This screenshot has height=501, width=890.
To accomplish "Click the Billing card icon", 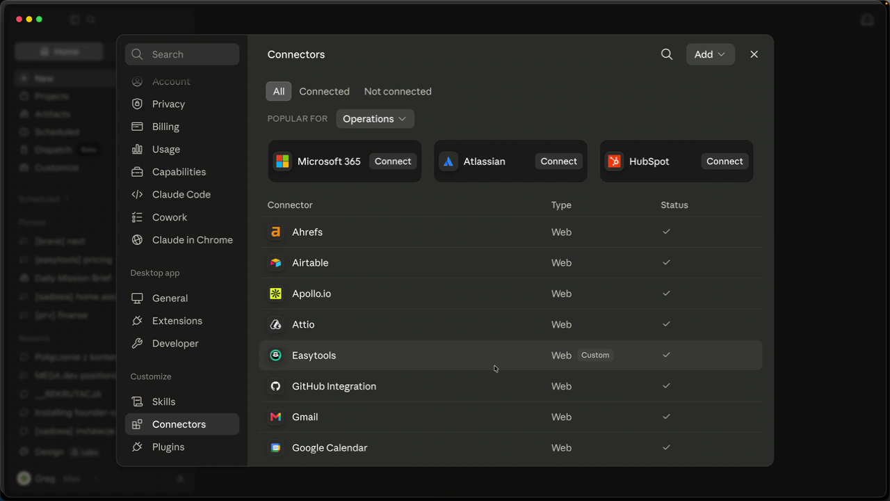I will tap(137, 127).
